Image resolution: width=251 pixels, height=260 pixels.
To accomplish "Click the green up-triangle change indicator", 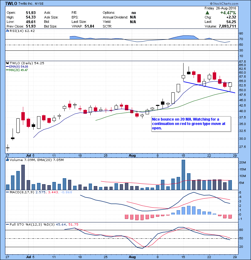I will 207,13.
